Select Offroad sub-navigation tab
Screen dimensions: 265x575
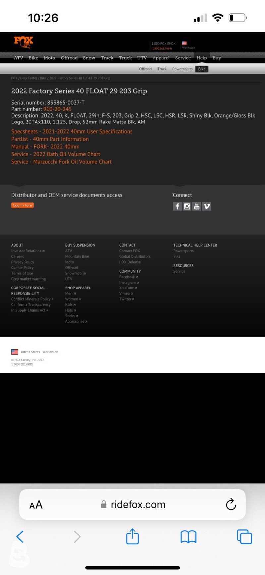tap(145, 69)
